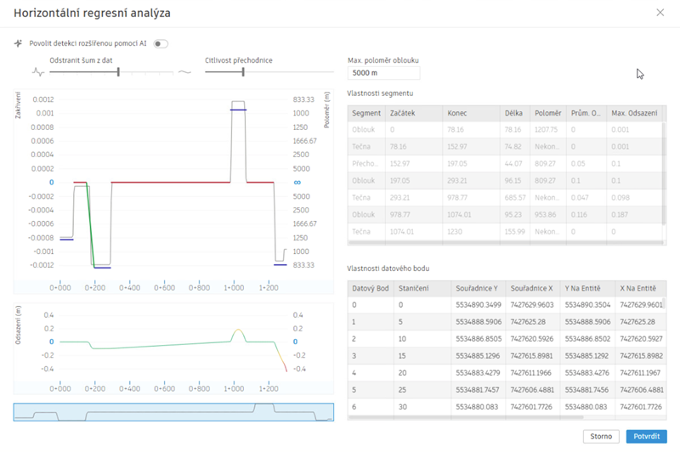Click the value 5534890.3499 in Souřadnice Y
Screen dimensions: 680x452
pos(478,305)
